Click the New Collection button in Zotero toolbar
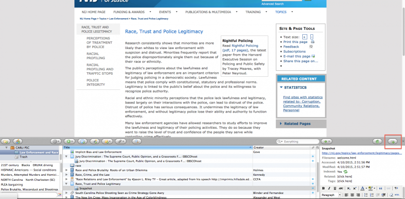Image resolution: width=405 pixels, height=199 pixels. tap(6, 141)
